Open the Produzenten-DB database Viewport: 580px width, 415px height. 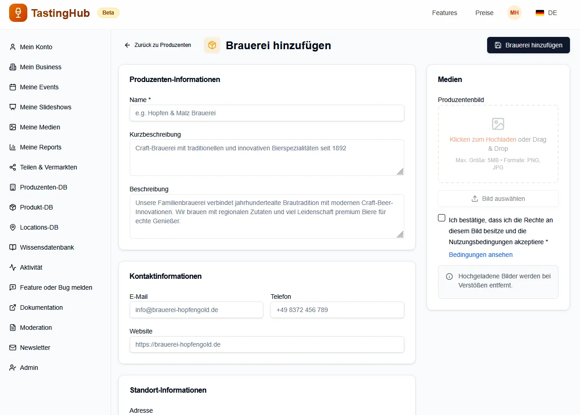coord(44,187)
